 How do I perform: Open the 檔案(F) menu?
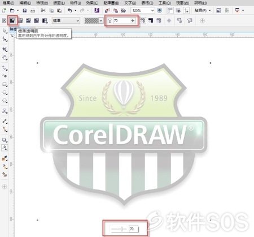click(x=8, y=3)
